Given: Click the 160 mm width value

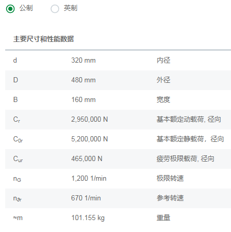Looking at the screenshot, I should click(x=83, y=100).
